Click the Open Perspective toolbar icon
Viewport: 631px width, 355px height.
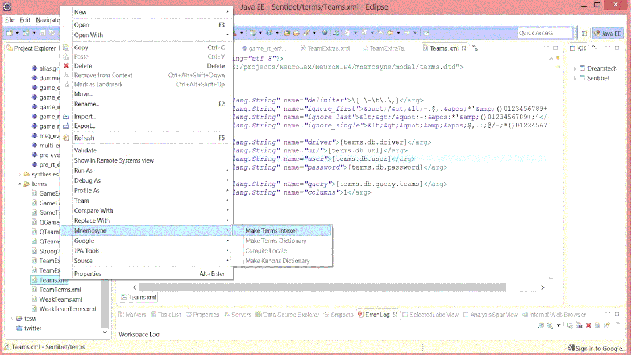[584, 34]
